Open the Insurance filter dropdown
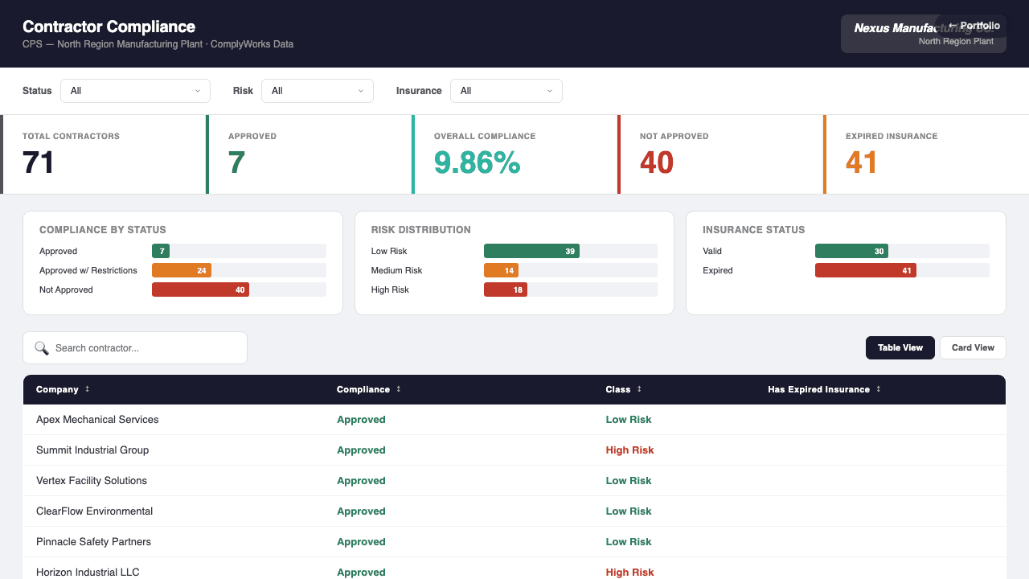1029x579 pixels. pyautogui.click(x=506, y=91)
